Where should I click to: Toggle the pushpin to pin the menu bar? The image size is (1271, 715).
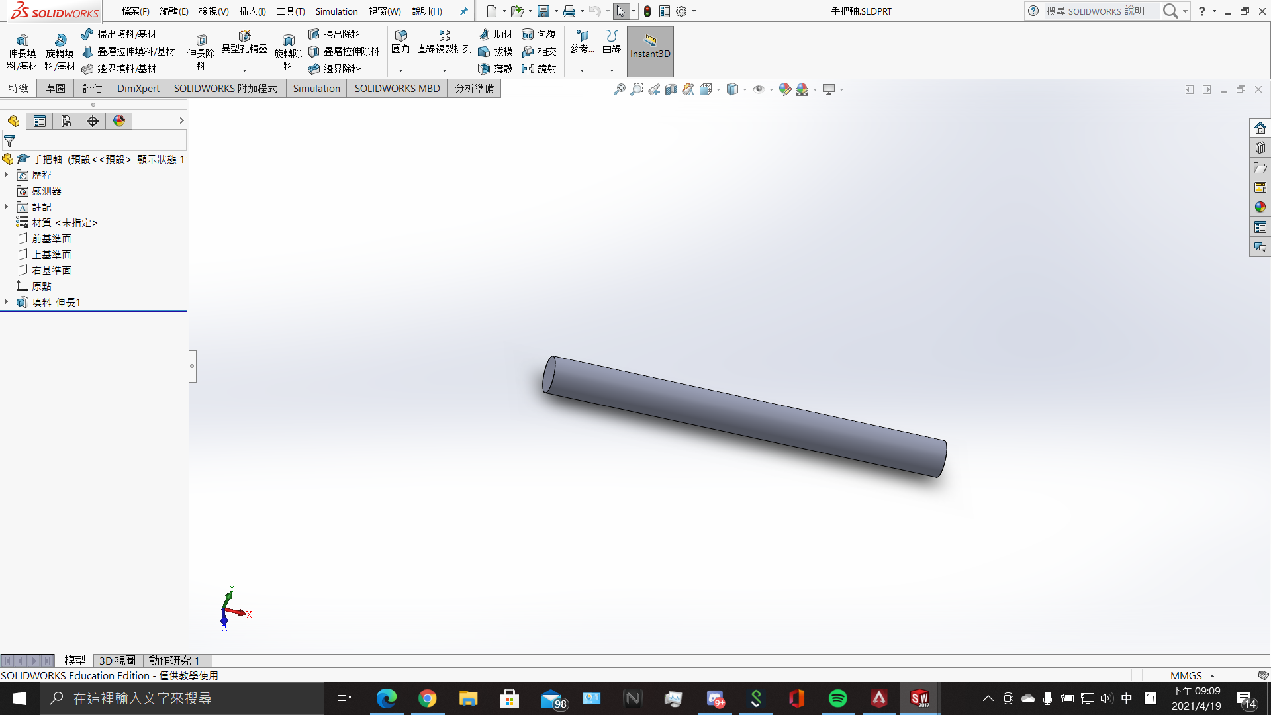pos(463,11)
